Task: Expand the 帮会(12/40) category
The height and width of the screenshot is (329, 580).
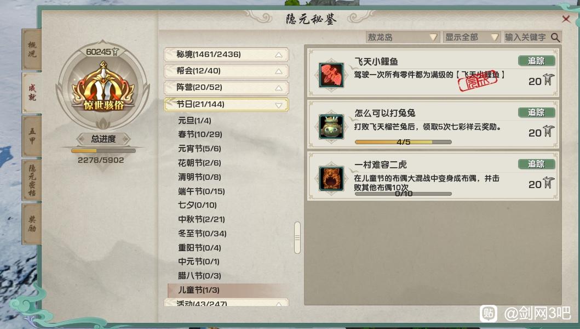Action: click(226, 71)
